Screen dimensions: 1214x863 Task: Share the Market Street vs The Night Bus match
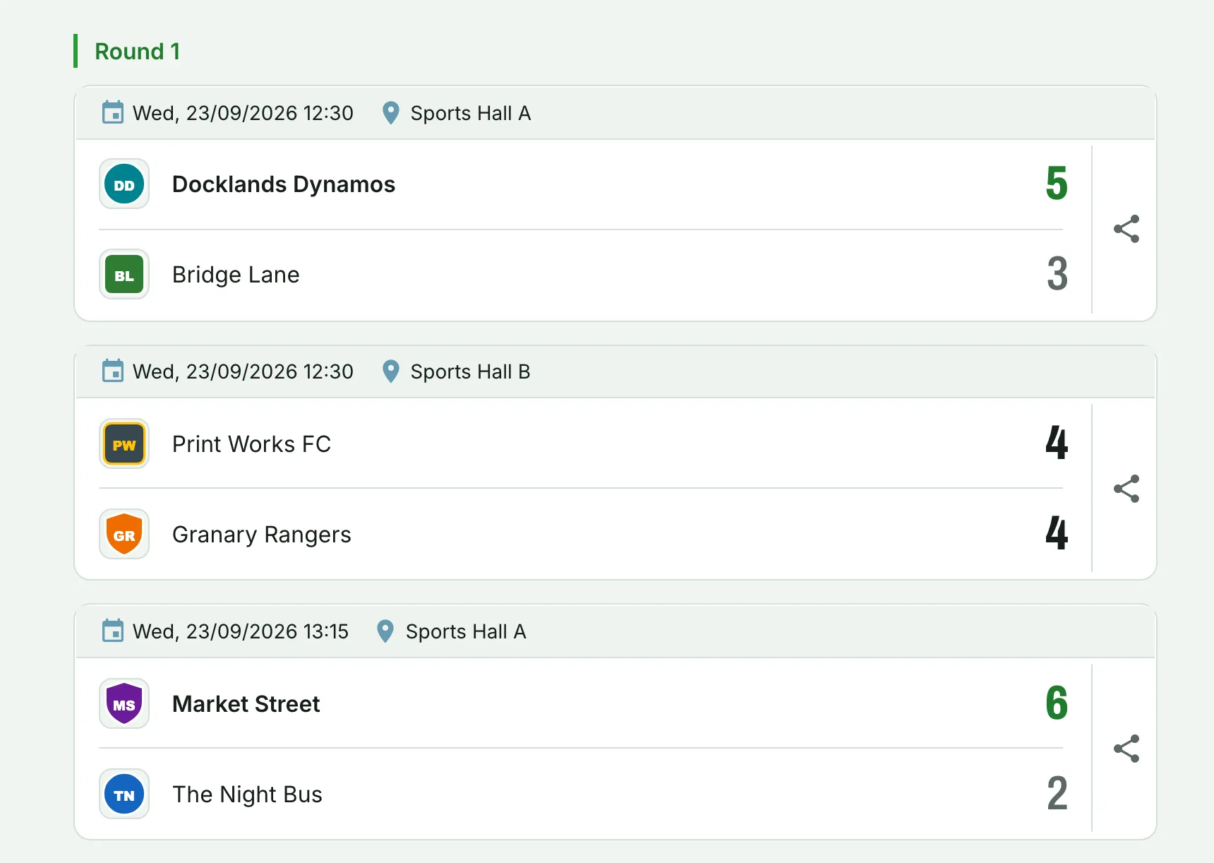[x=1126, y=749]
